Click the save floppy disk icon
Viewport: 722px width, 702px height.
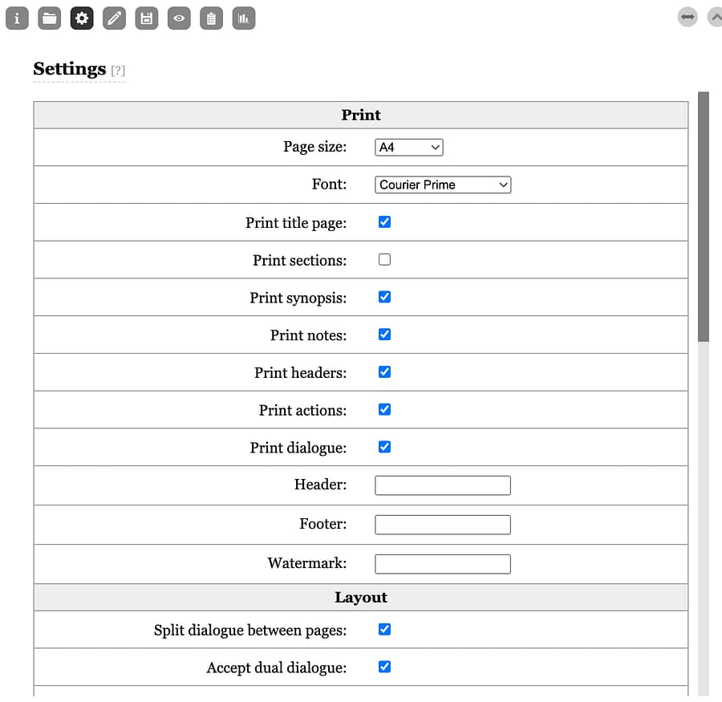click(x=146, y=18)
